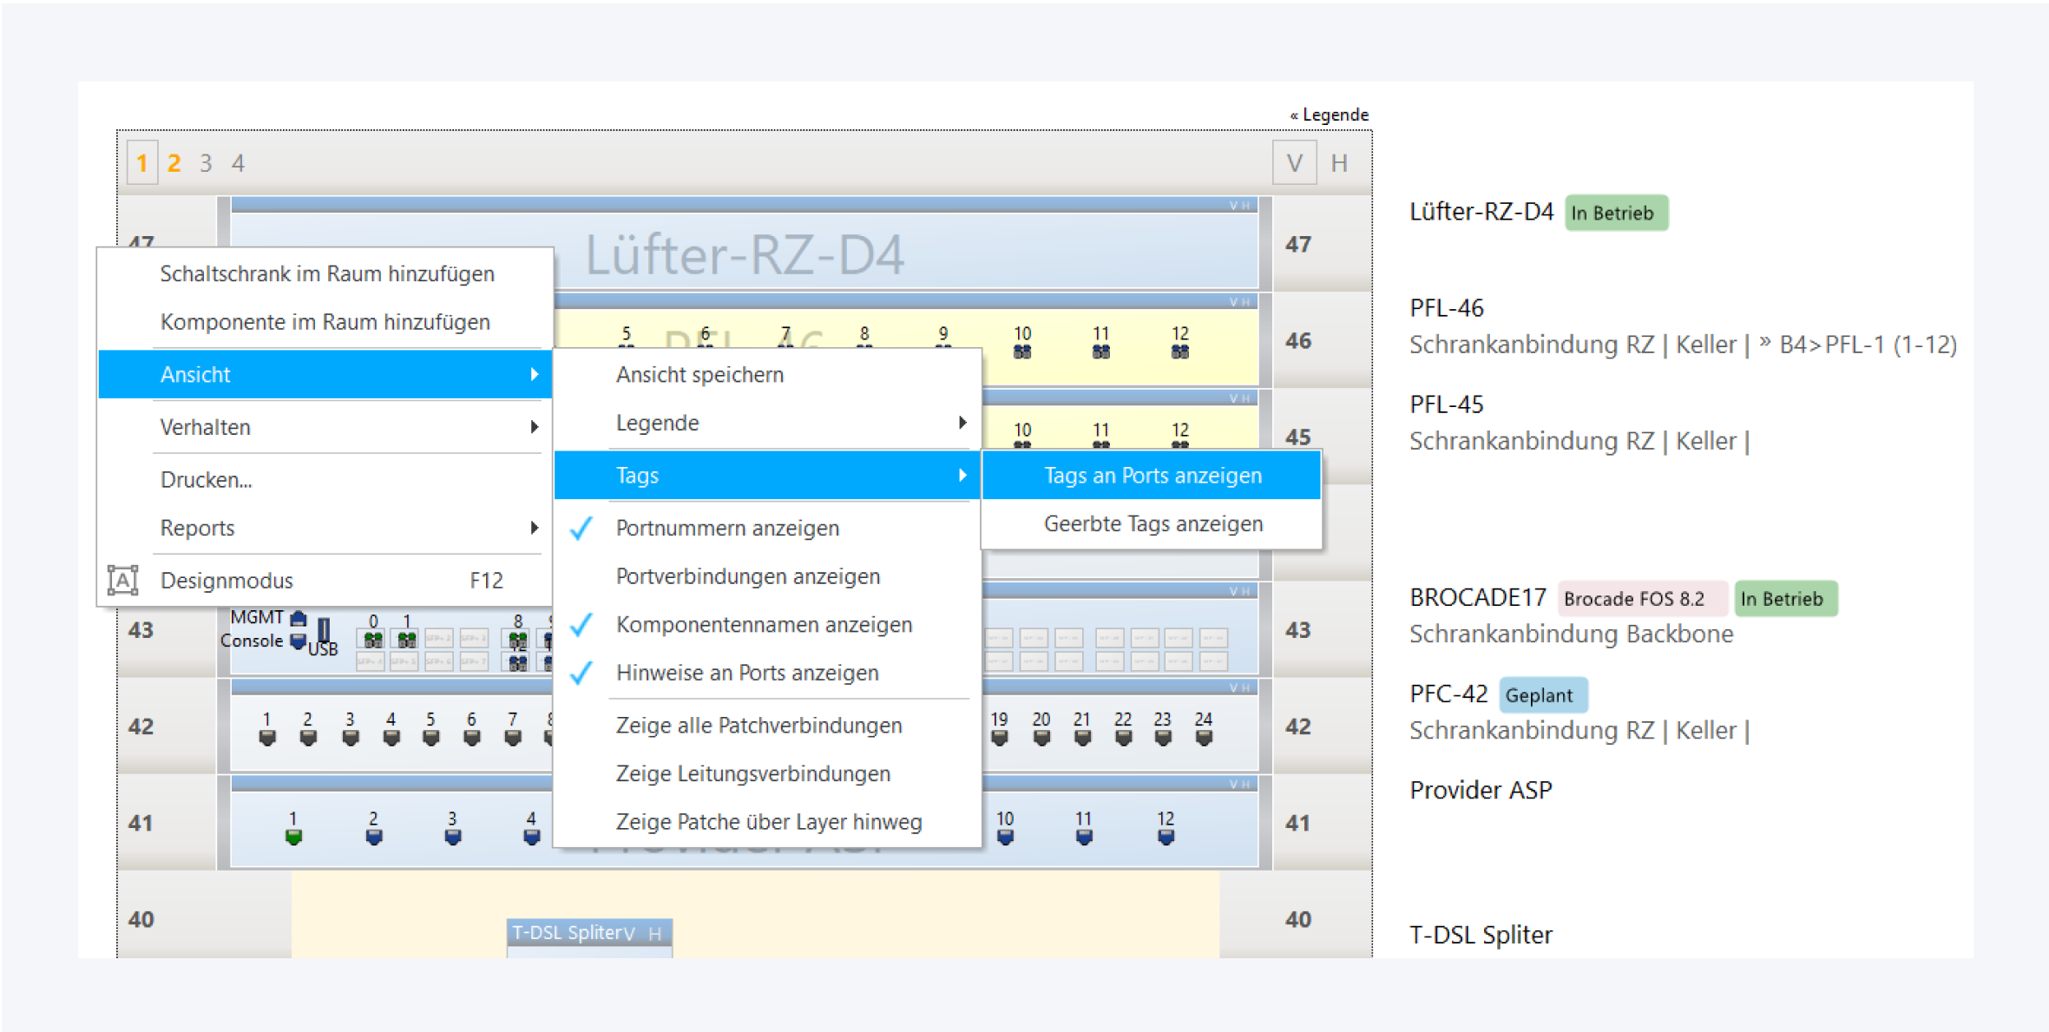Uncheck Portnummern anzeigen
The image size is (2049, 1032).
[x=726, y=528]
